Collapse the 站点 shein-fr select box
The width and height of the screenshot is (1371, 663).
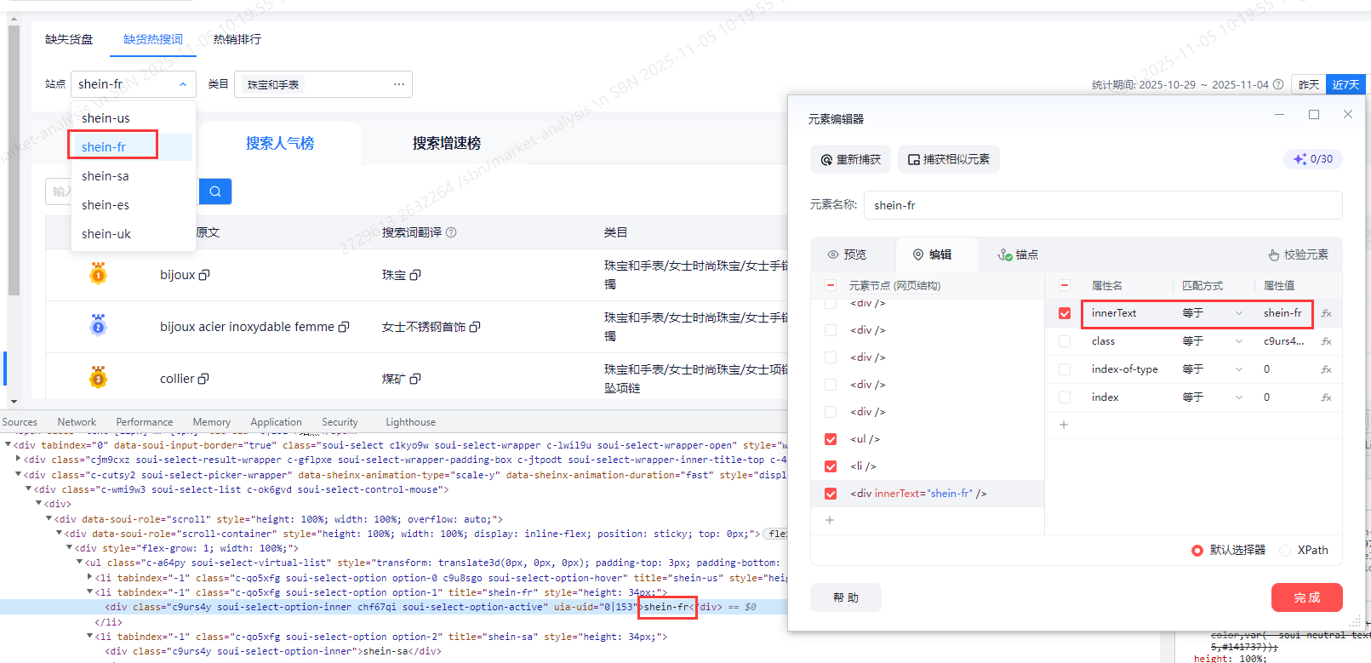134,84
